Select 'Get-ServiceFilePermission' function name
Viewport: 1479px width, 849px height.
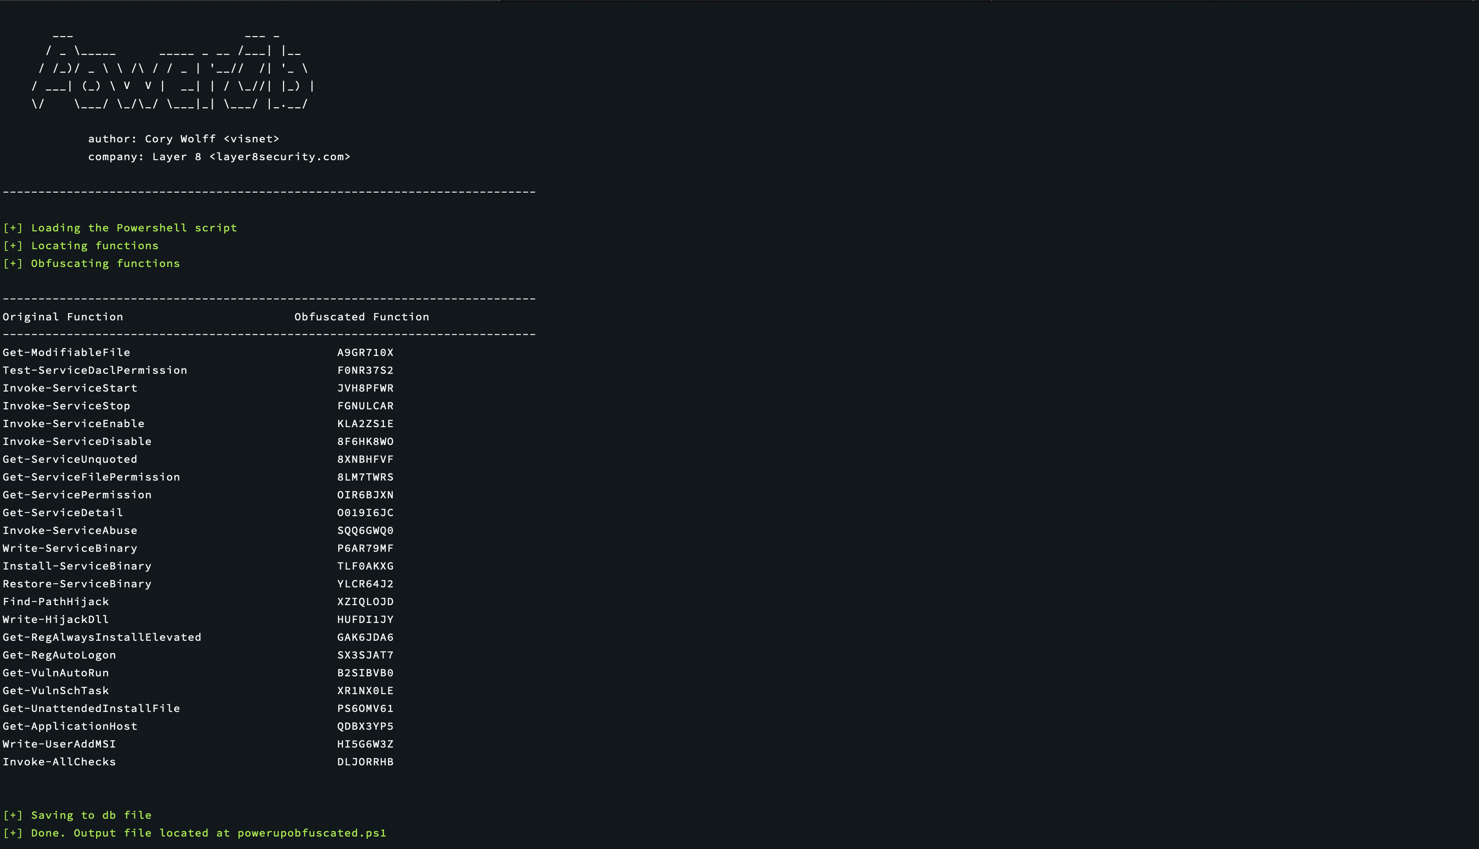tap(92, 477)
